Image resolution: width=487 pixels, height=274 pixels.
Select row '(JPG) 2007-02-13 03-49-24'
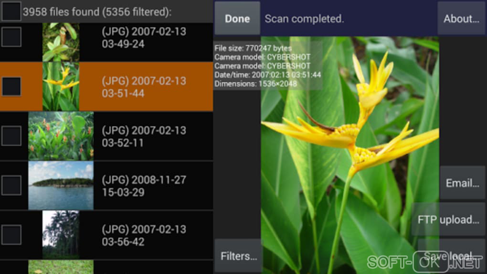[x=106, y=42]
